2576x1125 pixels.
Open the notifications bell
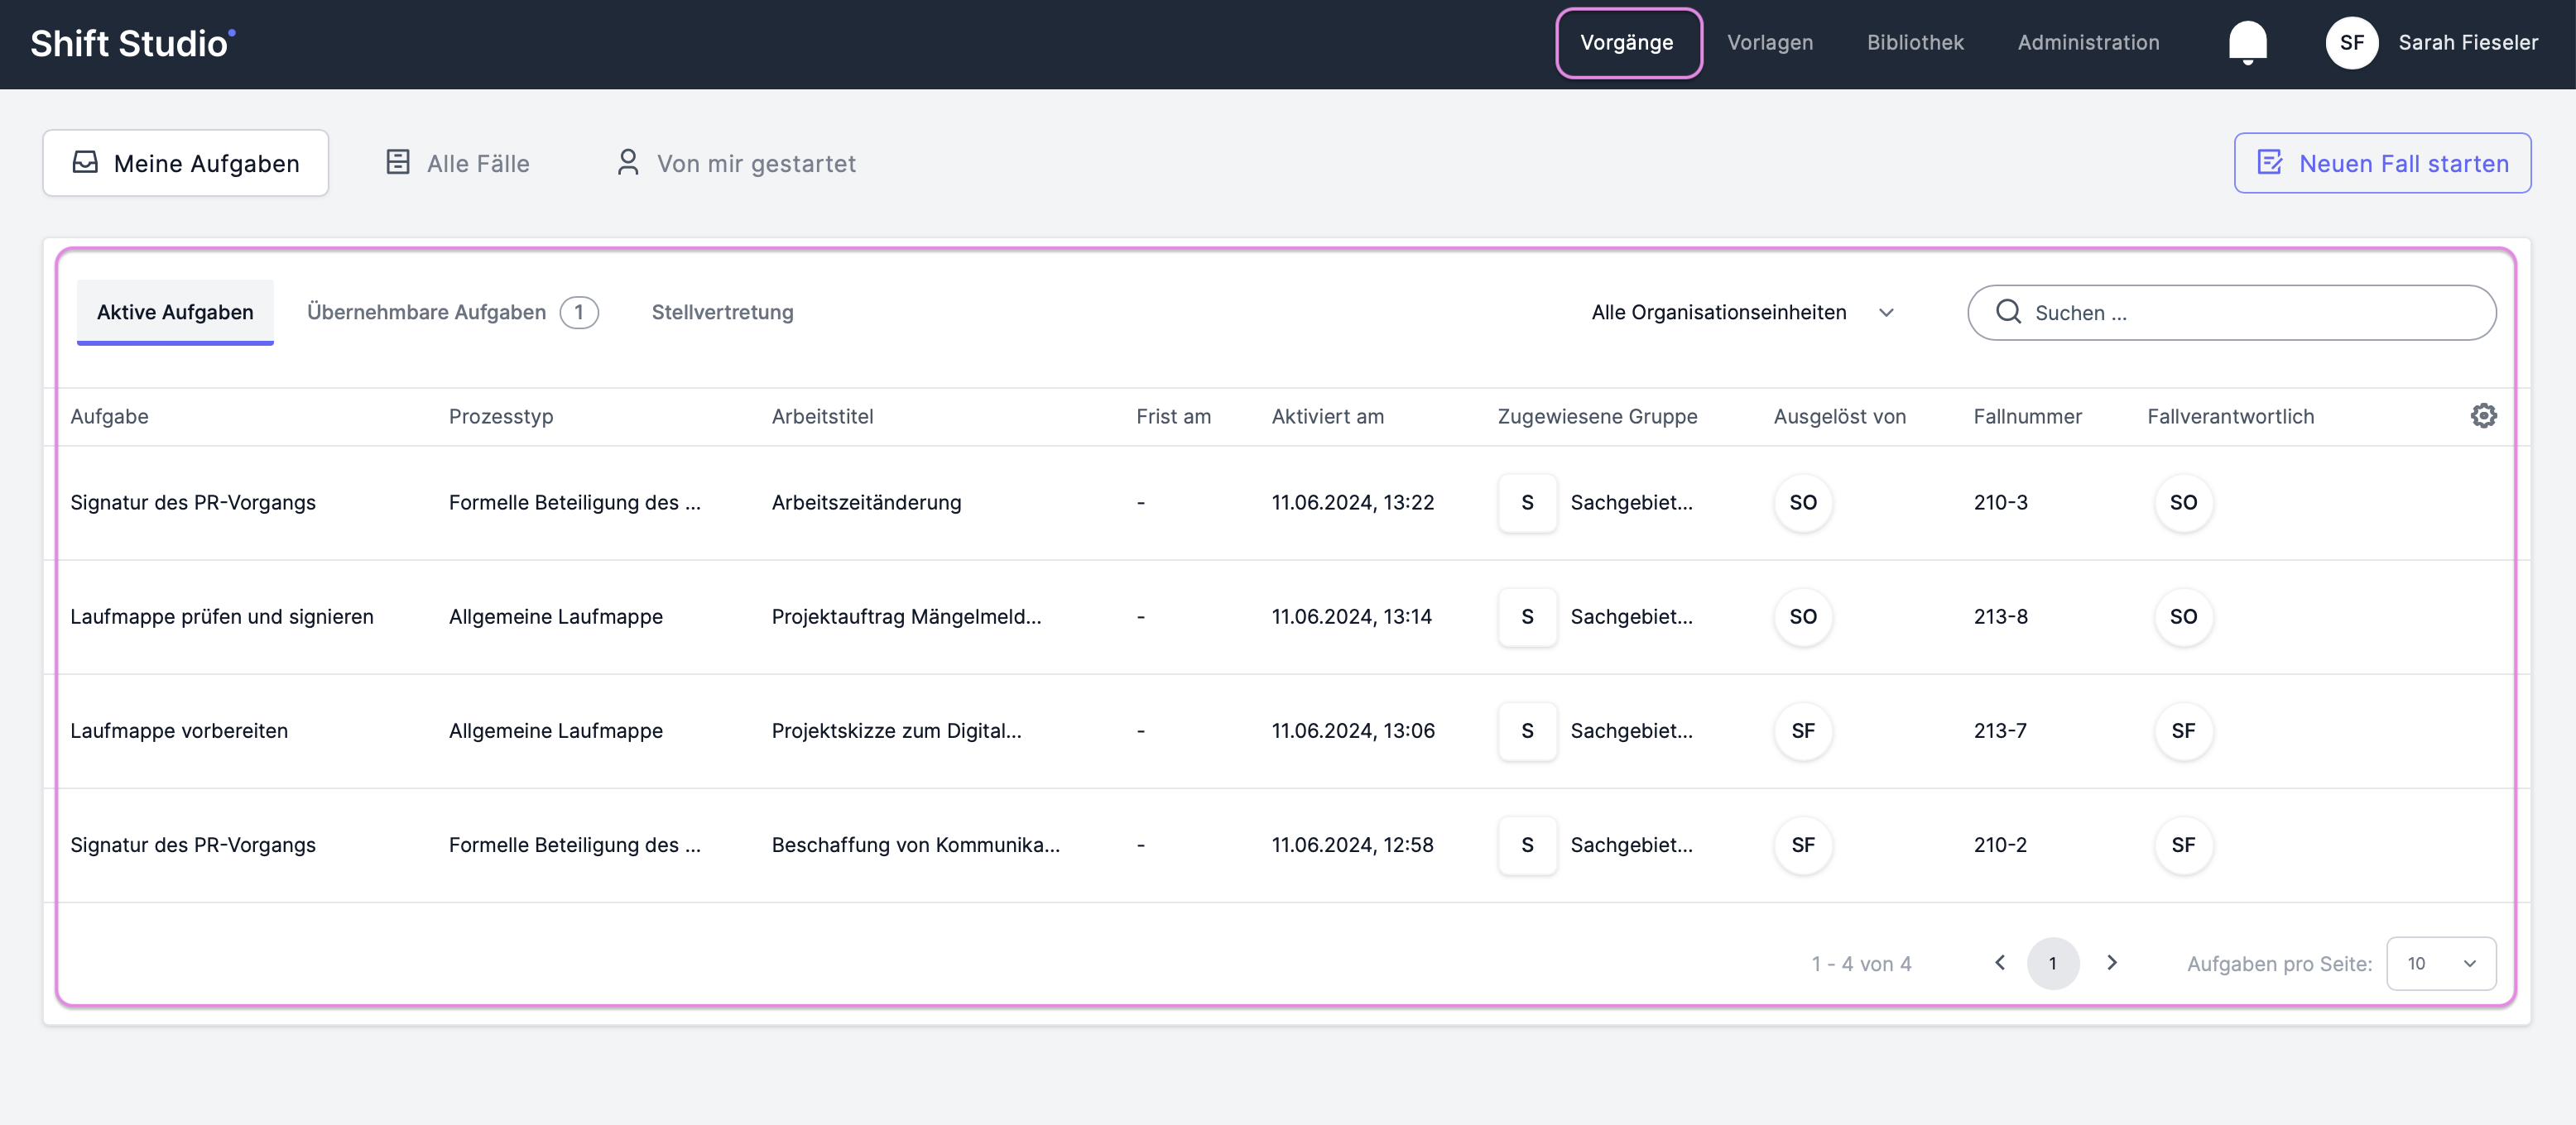point(2247,43)
